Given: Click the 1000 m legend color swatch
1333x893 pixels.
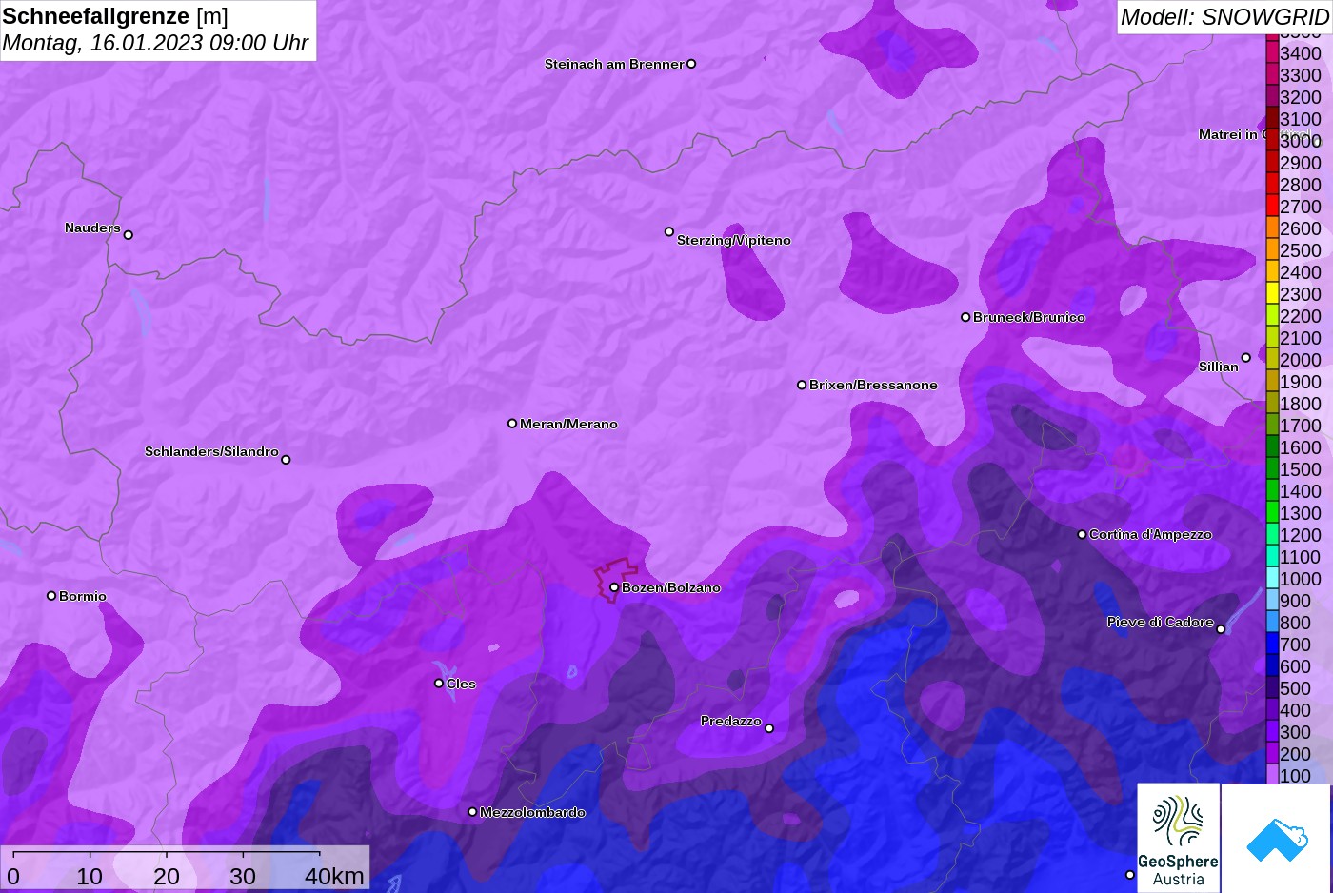Looking at the screenshot, I should point(1272,579).
